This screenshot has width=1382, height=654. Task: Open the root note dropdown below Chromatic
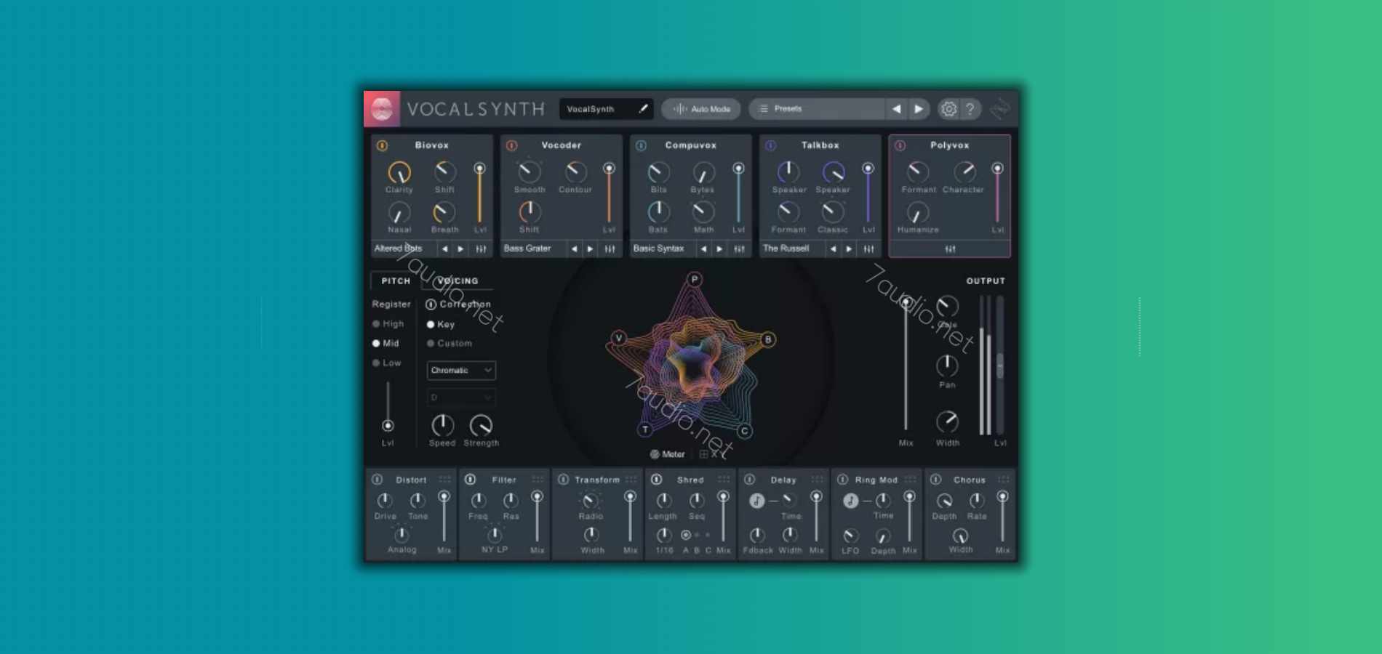pyautogui.click(x=461, y=397)
